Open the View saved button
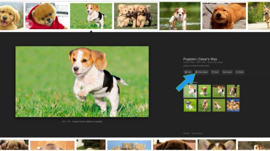 pos(227,72)
